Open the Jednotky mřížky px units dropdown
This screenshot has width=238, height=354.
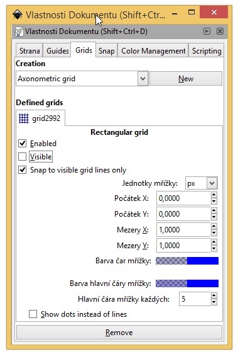tap(212, 183)
